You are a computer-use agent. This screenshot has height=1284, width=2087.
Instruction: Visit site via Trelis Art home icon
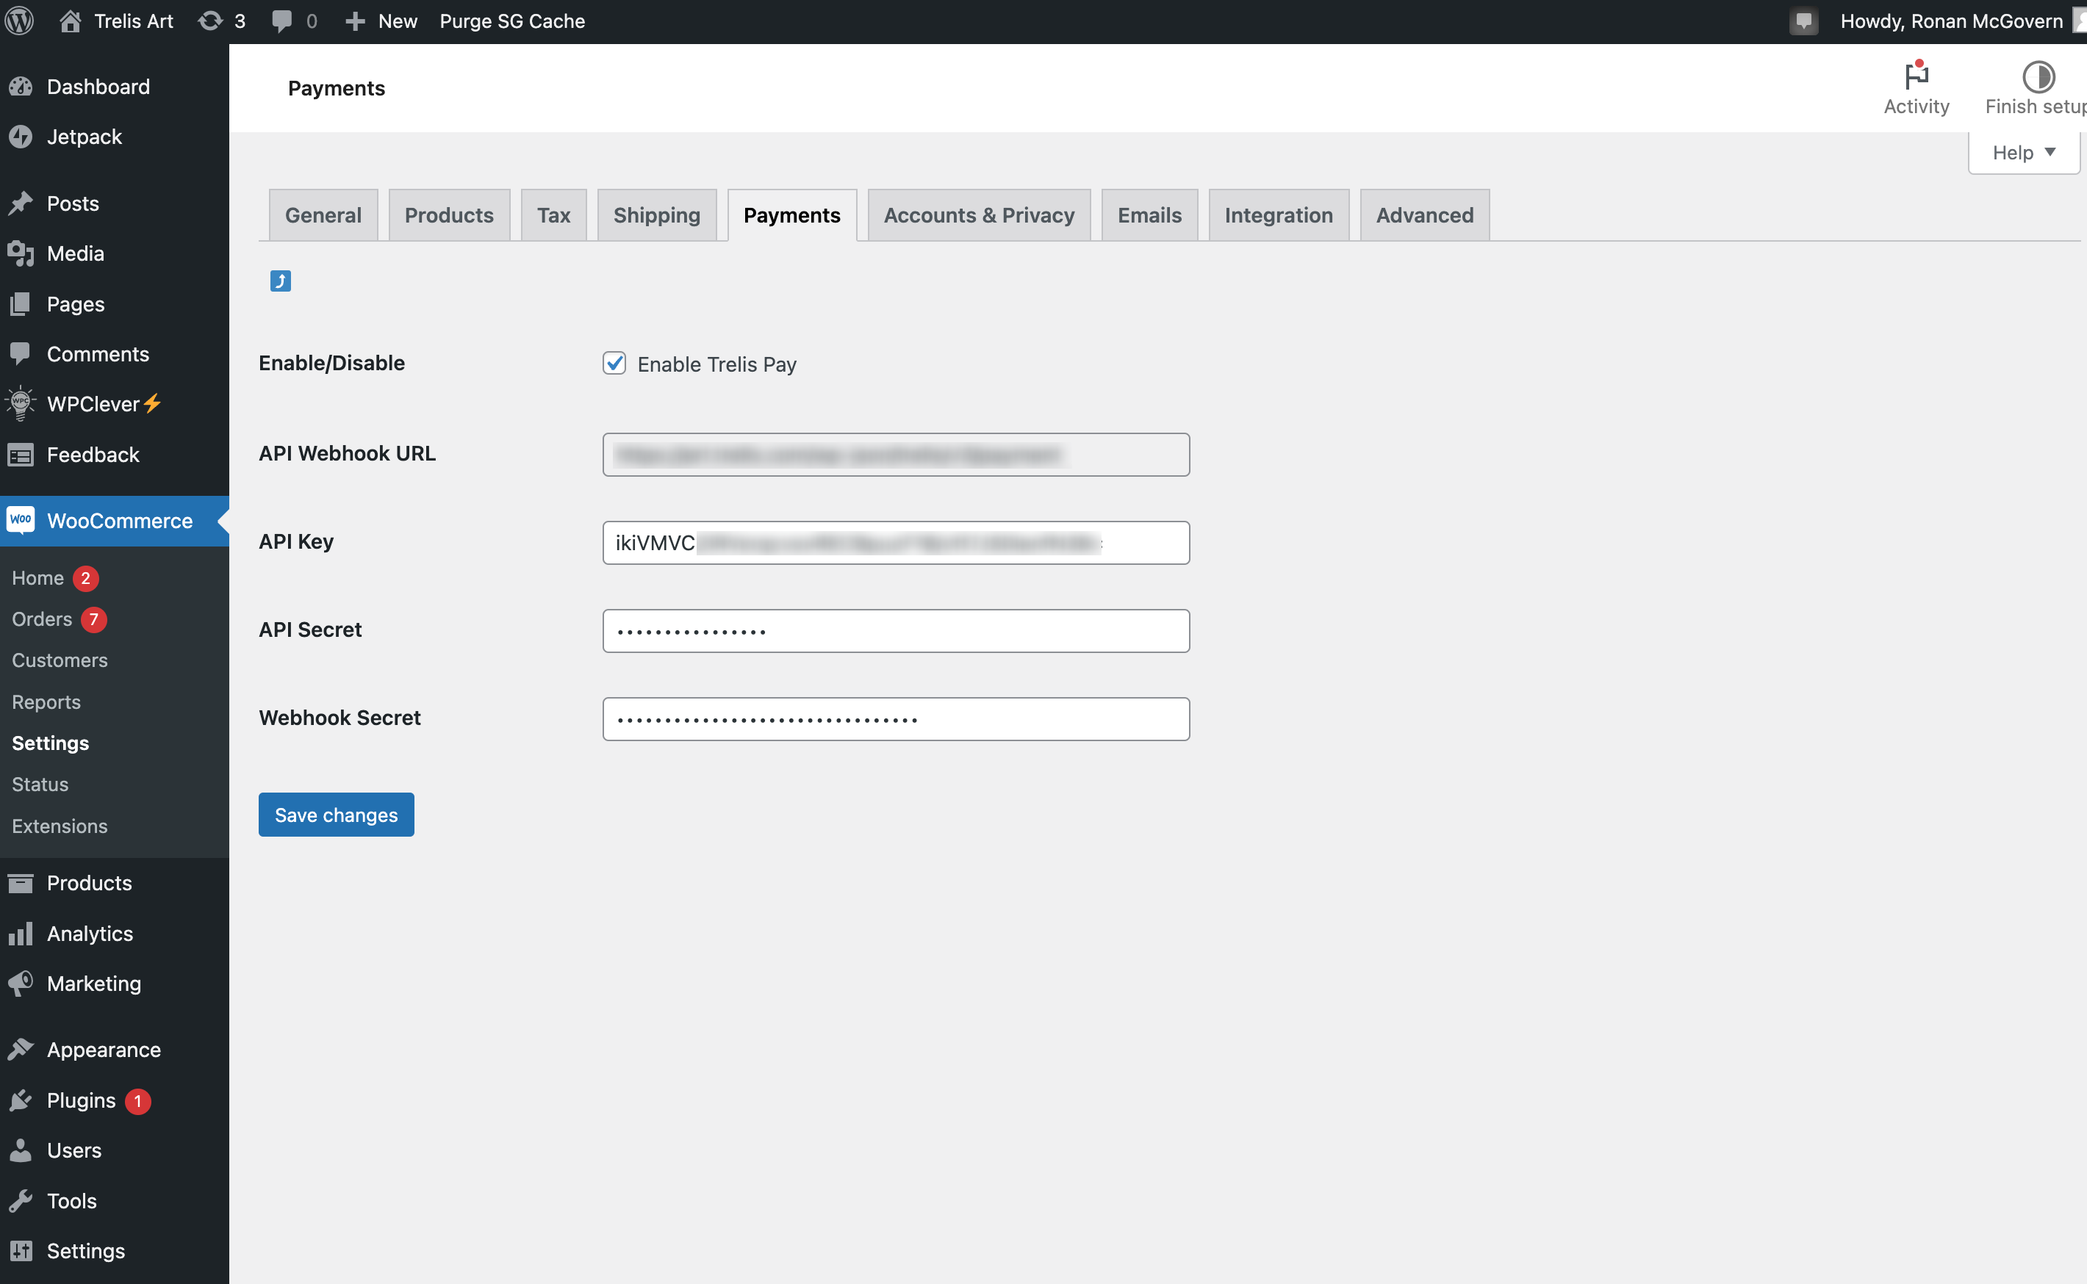(70, 21)
